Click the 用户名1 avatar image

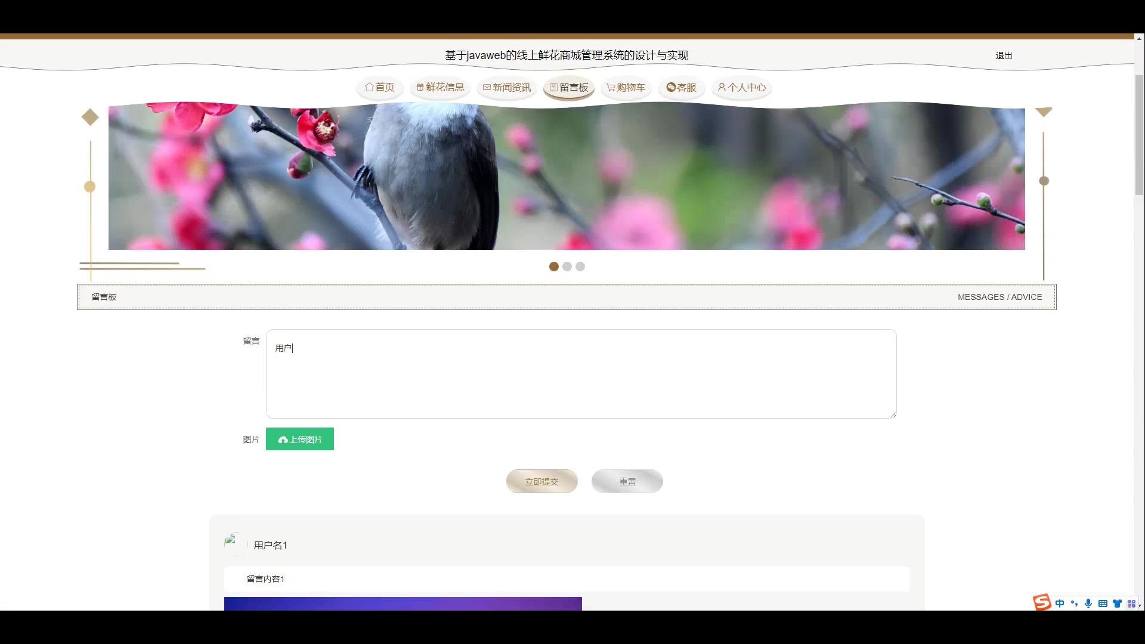pyautogui.click(x=236, y=544)
